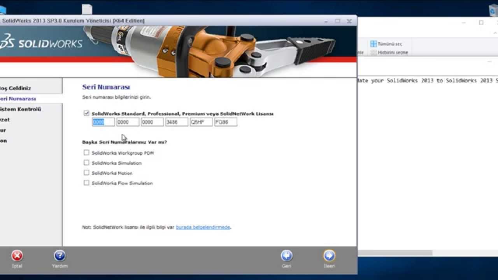
Task: Click the serial field containing 3486
Action: pos(177,122)
